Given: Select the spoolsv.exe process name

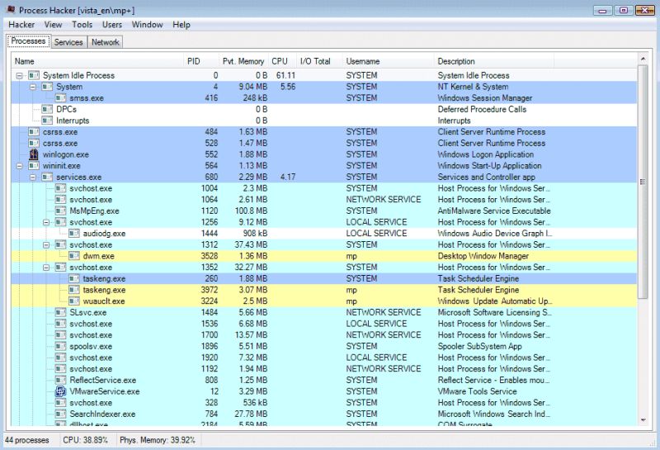Looking at the screenshot, I should pyautogui.click(x=91, y=346).
